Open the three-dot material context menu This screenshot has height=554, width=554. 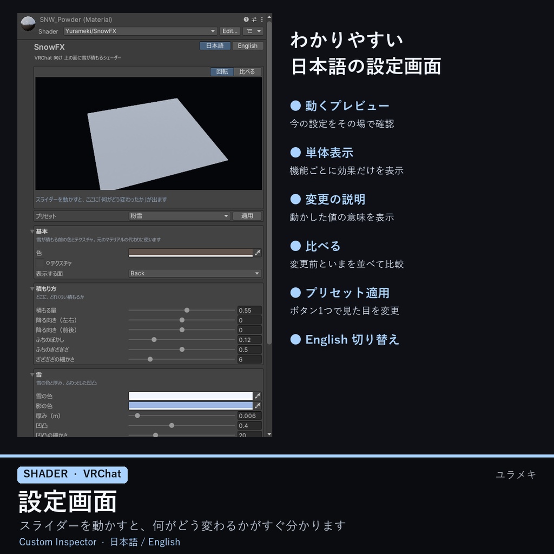tap(262, 19)
